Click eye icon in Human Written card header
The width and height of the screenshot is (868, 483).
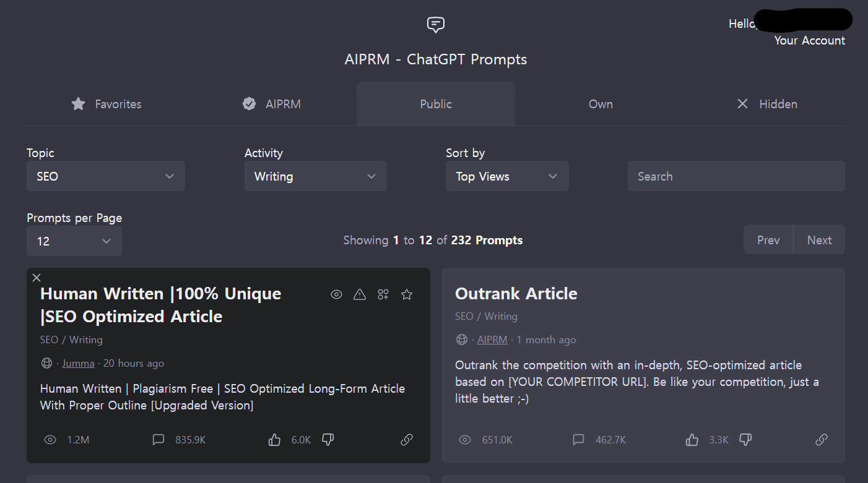[336, 294]
